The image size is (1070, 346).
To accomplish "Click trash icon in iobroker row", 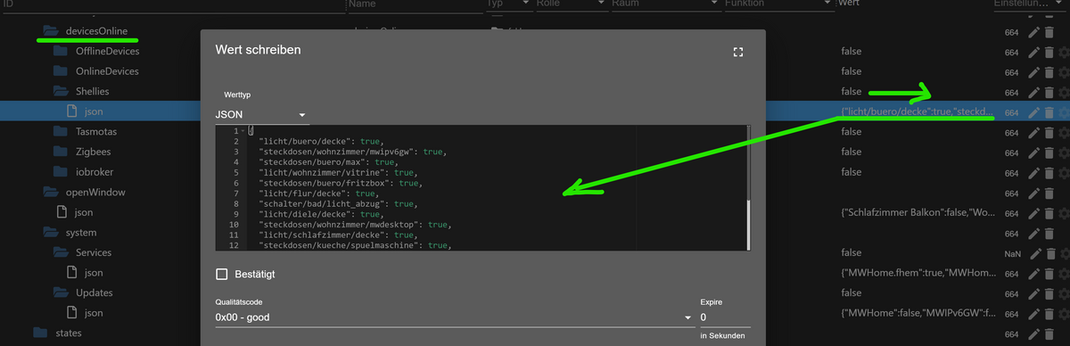I will 1049,172.
